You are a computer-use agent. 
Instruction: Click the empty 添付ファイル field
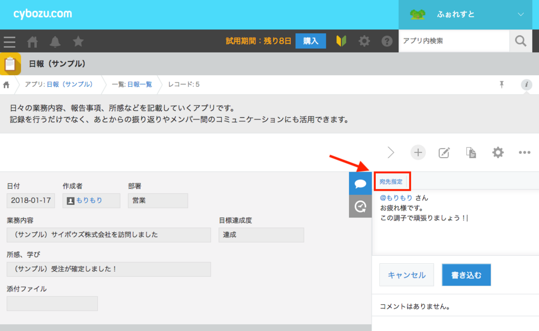52,304
